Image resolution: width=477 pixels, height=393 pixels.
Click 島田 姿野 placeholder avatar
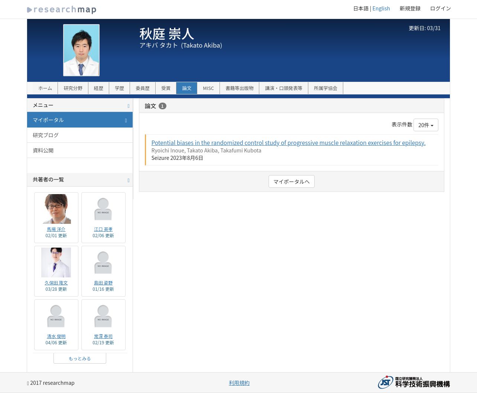[x=103, y=262]
